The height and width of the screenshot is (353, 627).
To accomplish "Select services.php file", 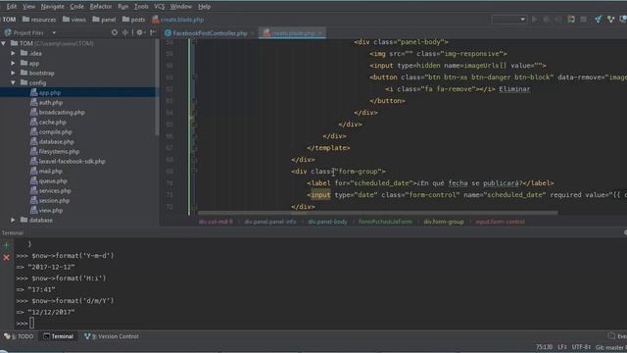I will click(x=51, y=191).
